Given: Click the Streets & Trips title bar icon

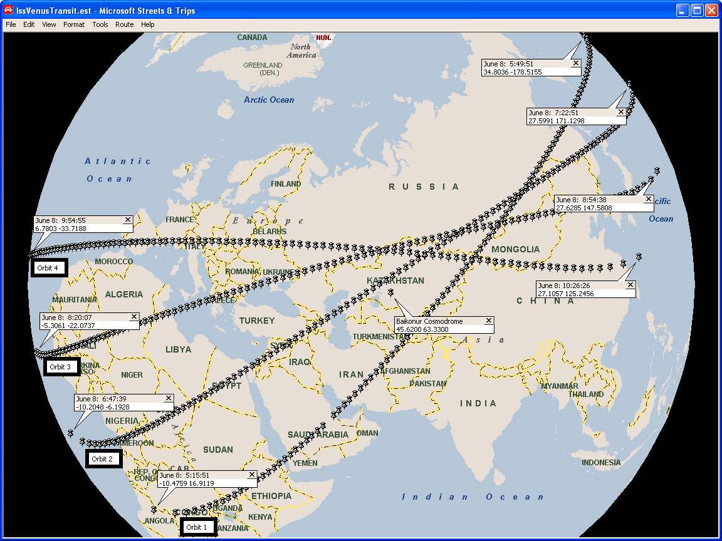Looking at the screenshot, I should [9, 11].
